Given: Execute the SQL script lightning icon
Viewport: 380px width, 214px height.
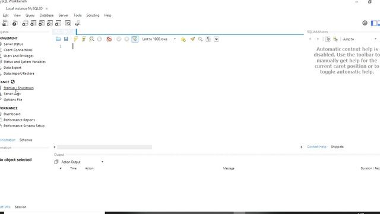Looking at the screenshot, I should coord(75,39).
